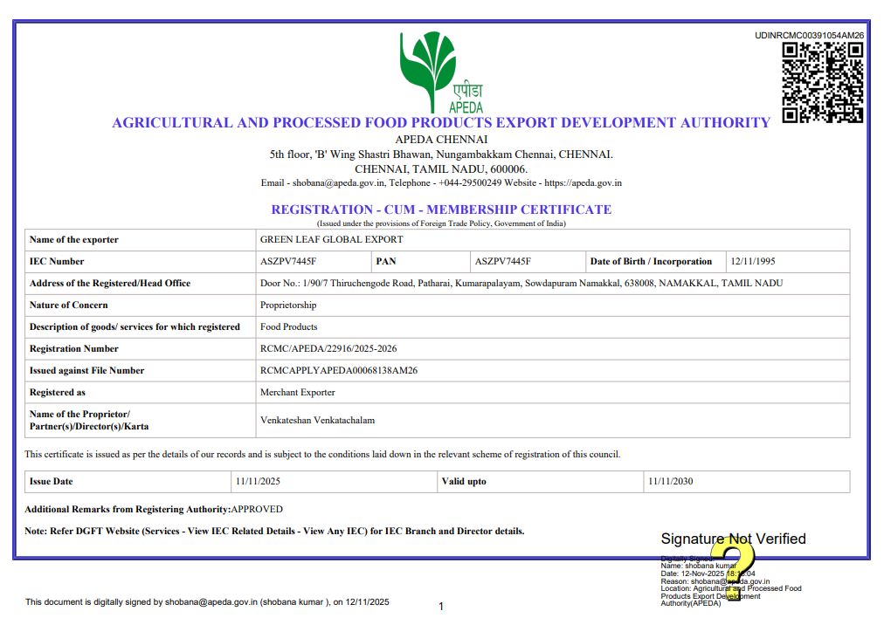Viewport: 884px width, 618px height.
Task: Select the Date of Birth 12/11/1995 cell
Action: tap(756, 261)
